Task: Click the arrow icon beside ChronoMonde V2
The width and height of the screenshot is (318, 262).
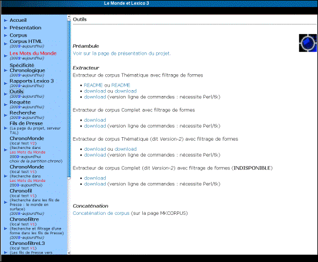Action: click(x=6, y=150)
